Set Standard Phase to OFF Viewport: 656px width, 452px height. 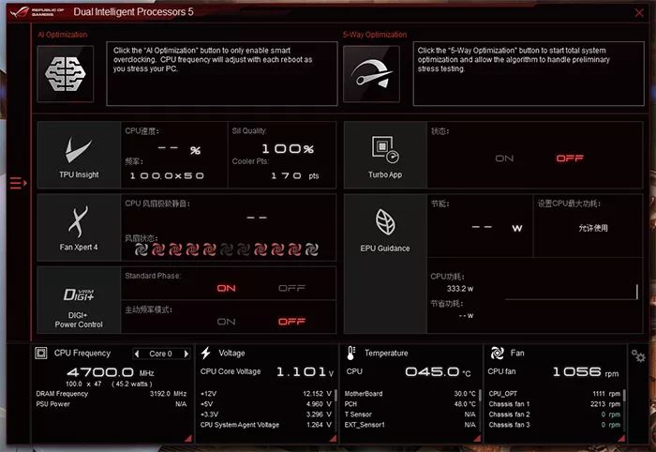[x=291, y=288]
